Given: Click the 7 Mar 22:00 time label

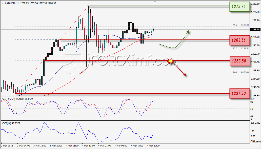Looking at the screenshot, I should click(x=153, y=146).
